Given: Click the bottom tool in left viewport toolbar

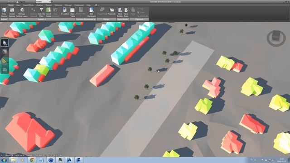Looking at the screenshot, I should point(5,70).
